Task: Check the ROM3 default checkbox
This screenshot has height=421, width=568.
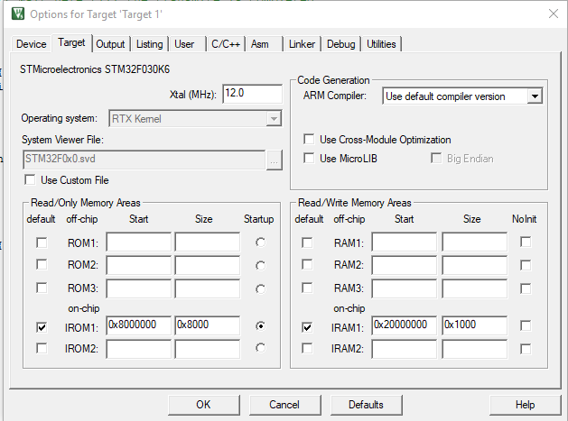Action: 42,288
